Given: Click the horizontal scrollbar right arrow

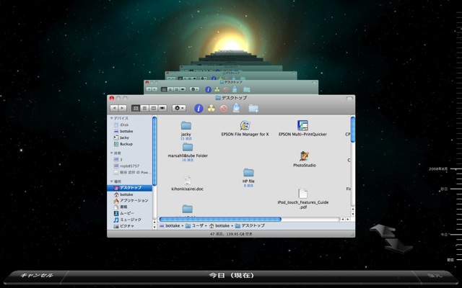Looking at the screenshot, I should pos(348,219).
